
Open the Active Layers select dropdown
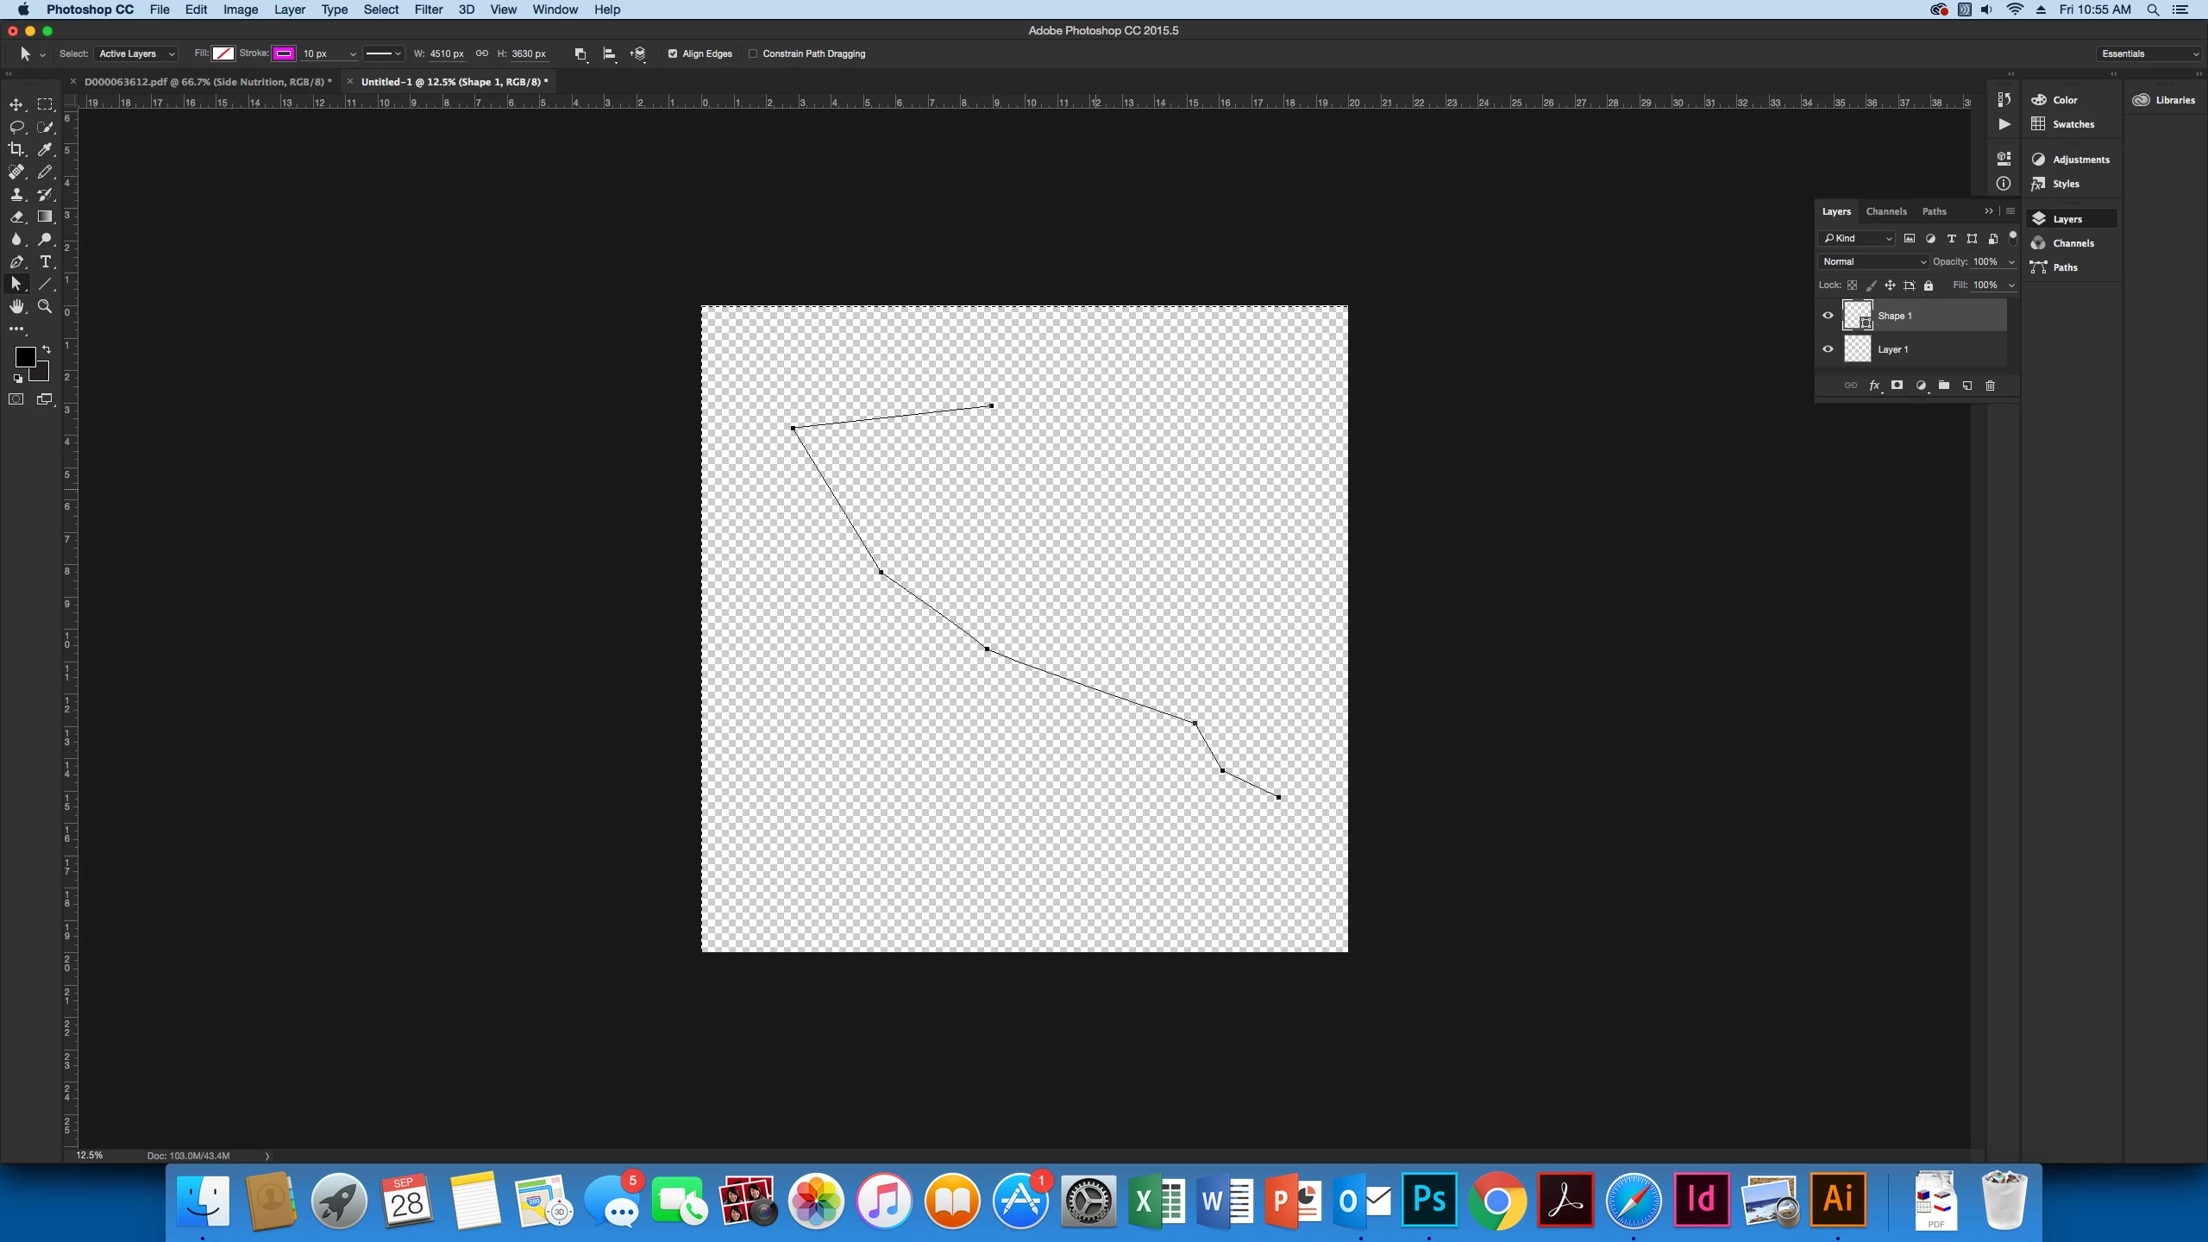[x=136, y=53]
